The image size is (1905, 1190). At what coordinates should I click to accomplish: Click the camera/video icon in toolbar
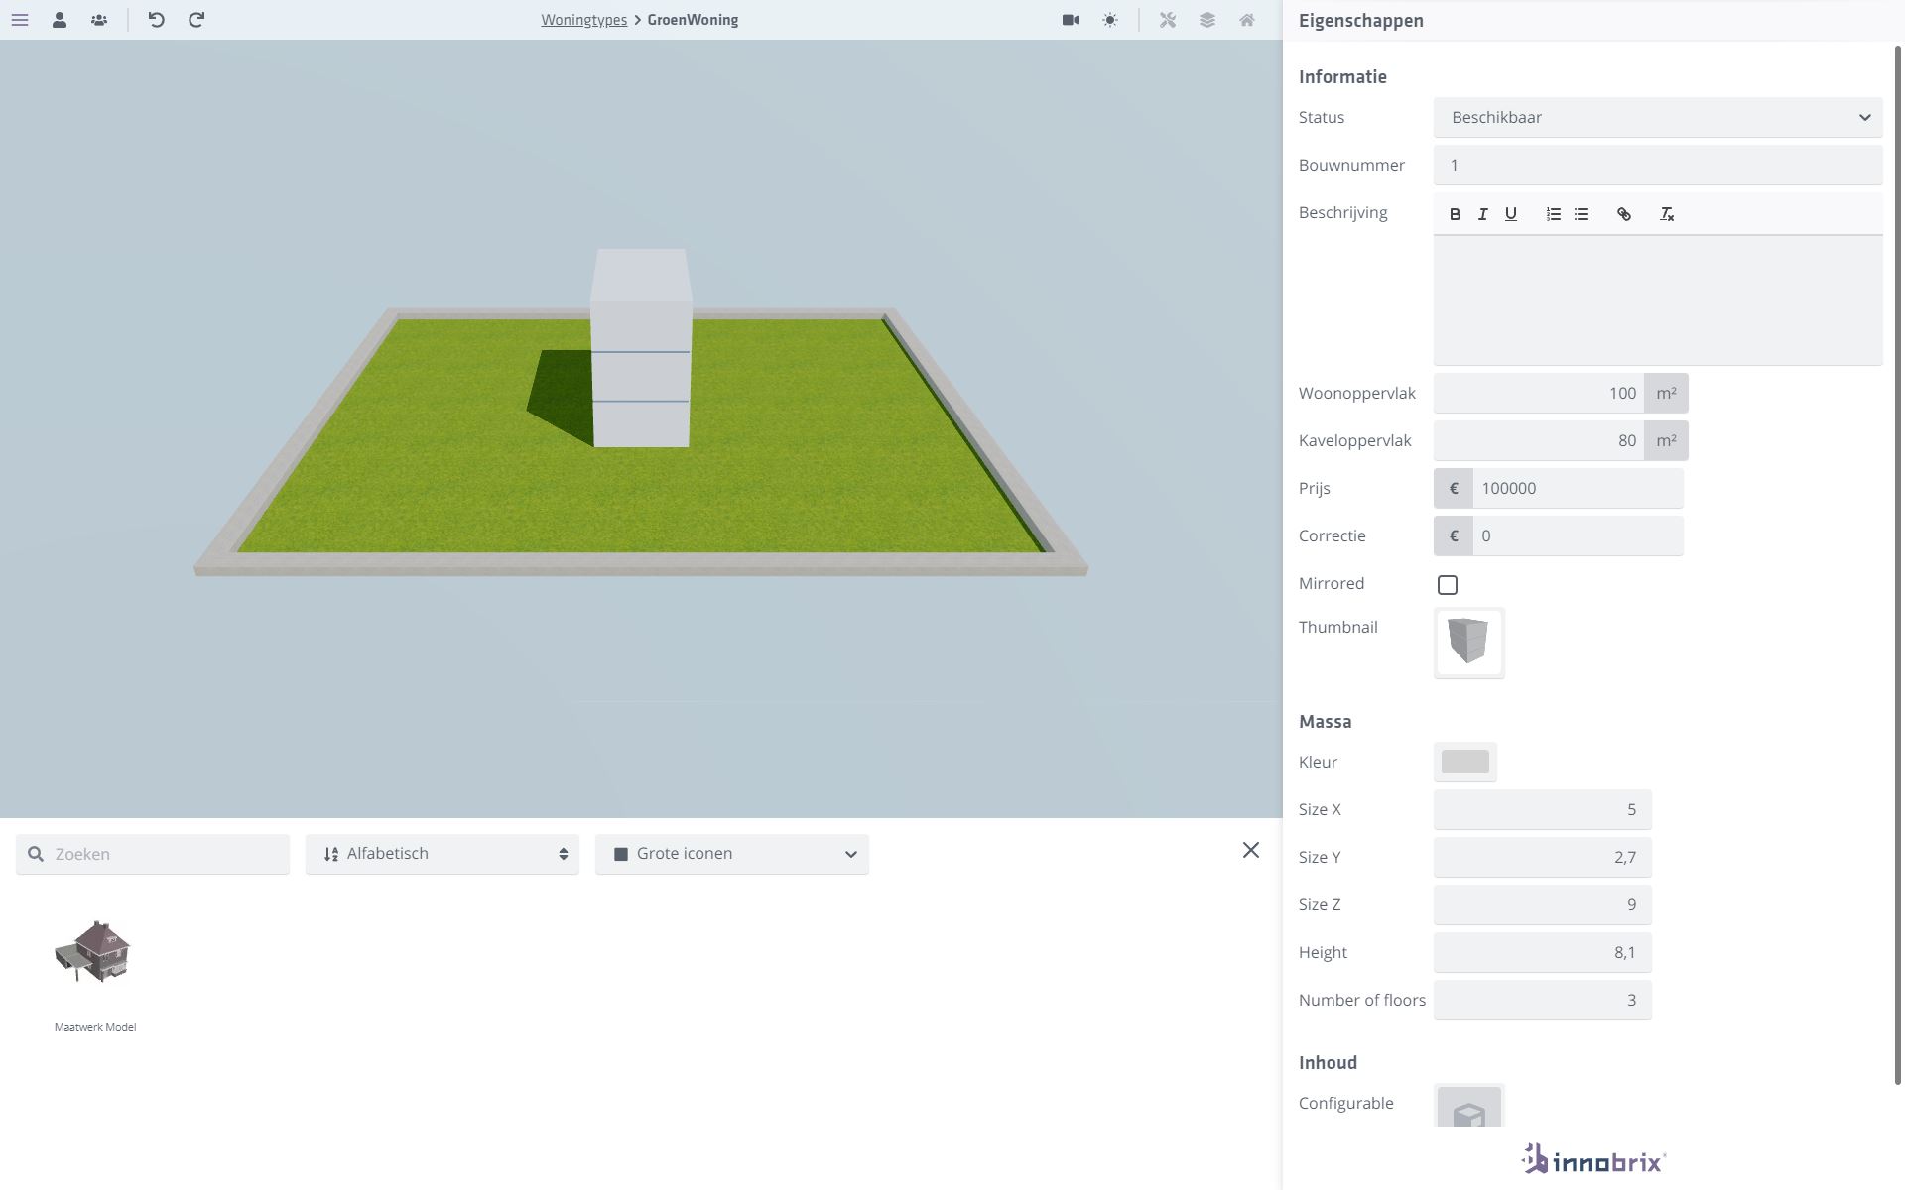coord(1069,21)
